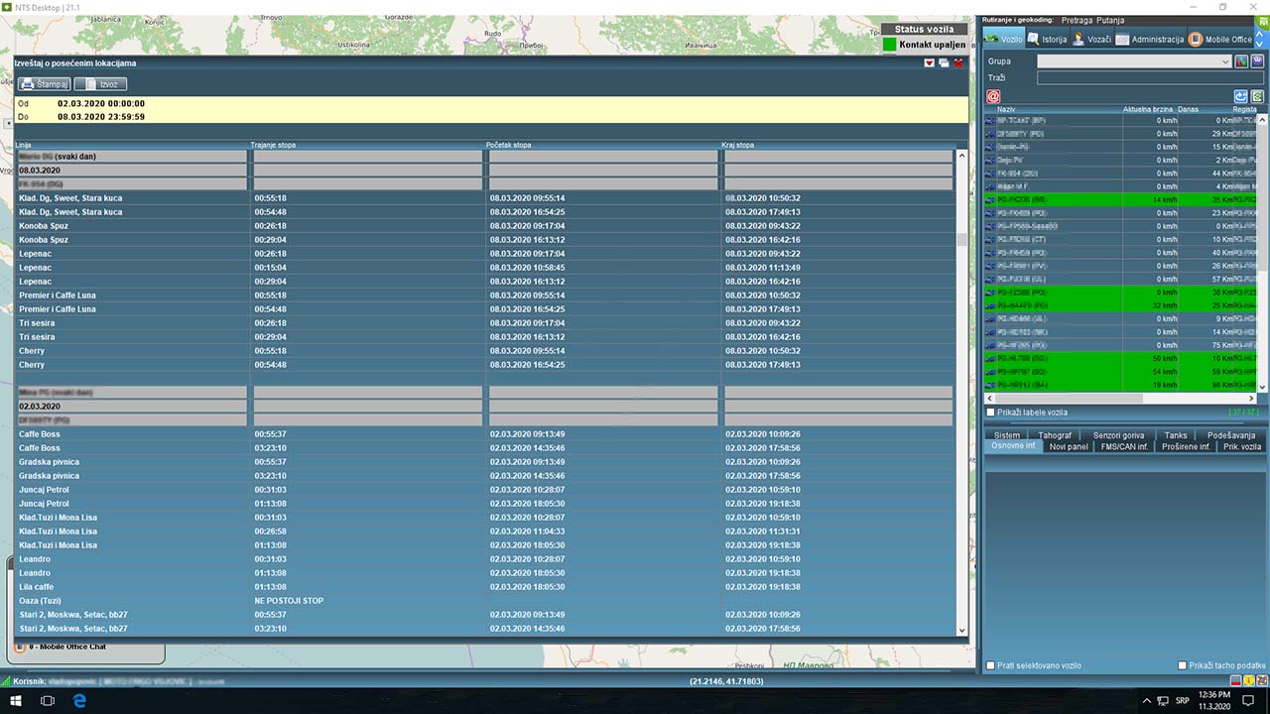The height and width of the screenshot is (714, 1270).
Task: Open Microsoft Edge from the taskbar
Action: [x=80, y=700]
